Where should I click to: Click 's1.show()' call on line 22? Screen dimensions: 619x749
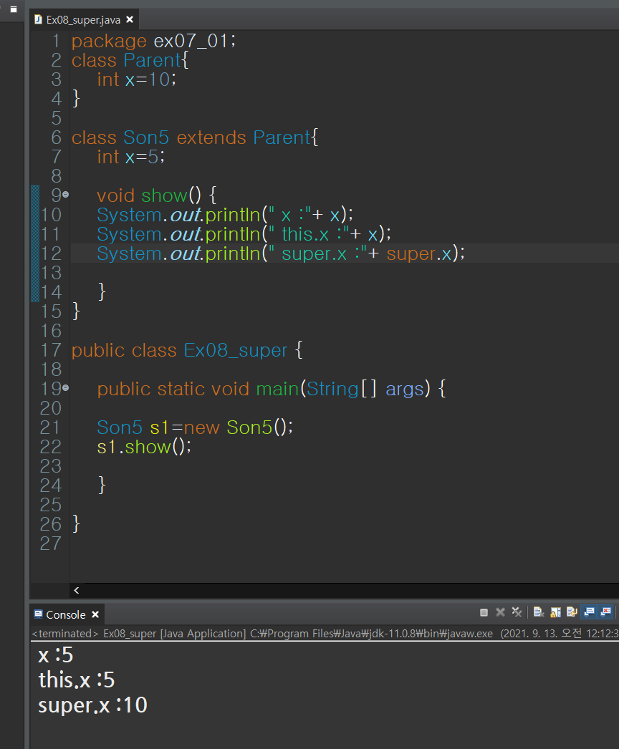pyautogui.click(x=144, y=447)
